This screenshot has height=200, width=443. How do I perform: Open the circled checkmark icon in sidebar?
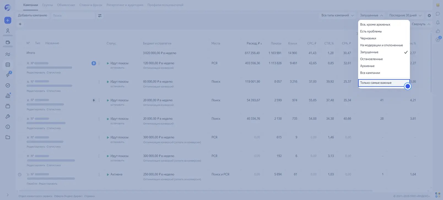click(8, 85)
